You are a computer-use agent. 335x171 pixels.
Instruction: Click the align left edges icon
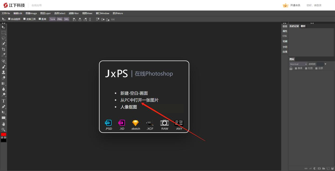coord(74,19)
